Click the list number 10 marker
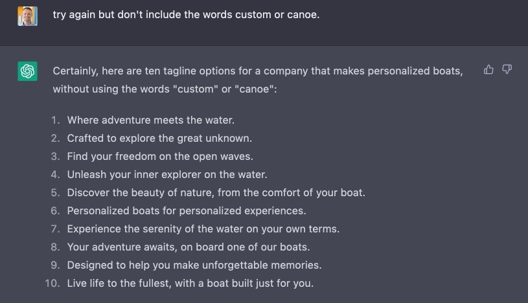The width and height of the screenshot is (528, 303). pos(52,284)
